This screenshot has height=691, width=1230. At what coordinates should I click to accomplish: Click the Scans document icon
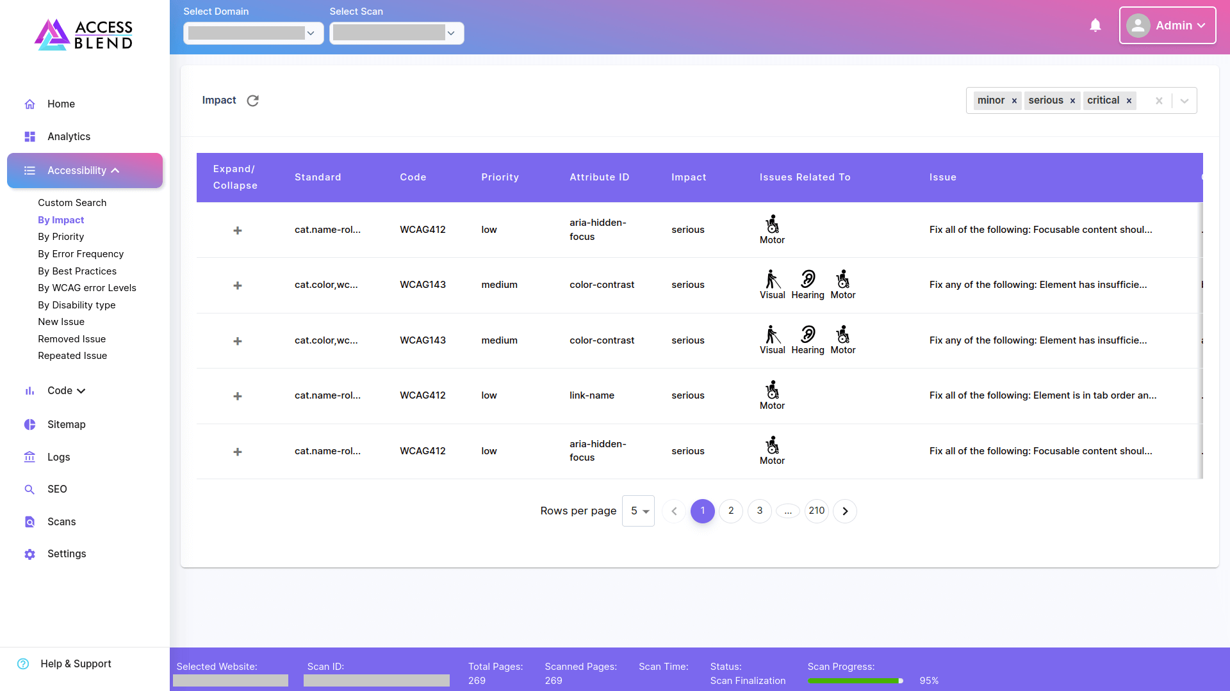coord(29,522)
